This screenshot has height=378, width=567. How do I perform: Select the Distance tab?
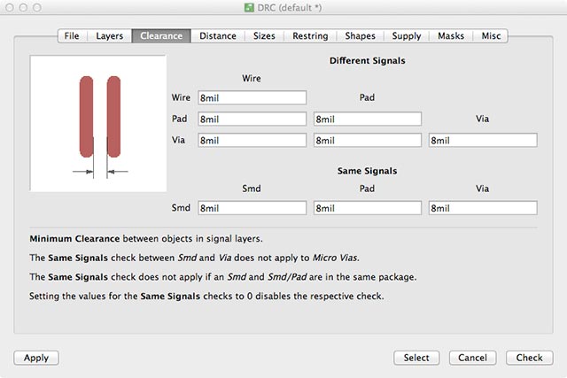pyautogui.click(x=217, y=36)
